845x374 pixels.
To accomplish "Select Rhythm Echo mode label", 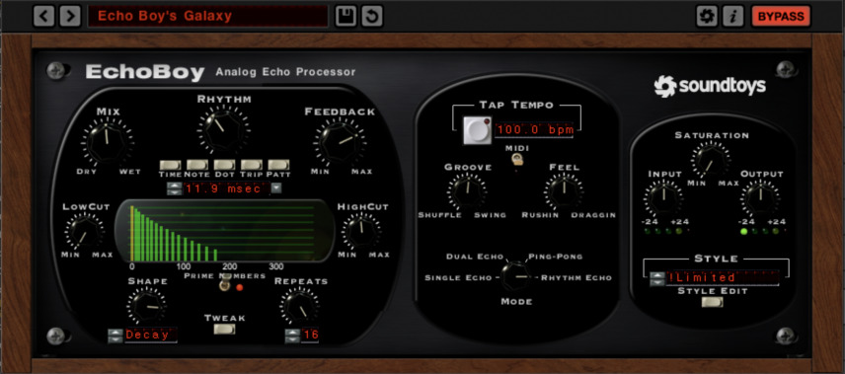I will coord(576,277).
